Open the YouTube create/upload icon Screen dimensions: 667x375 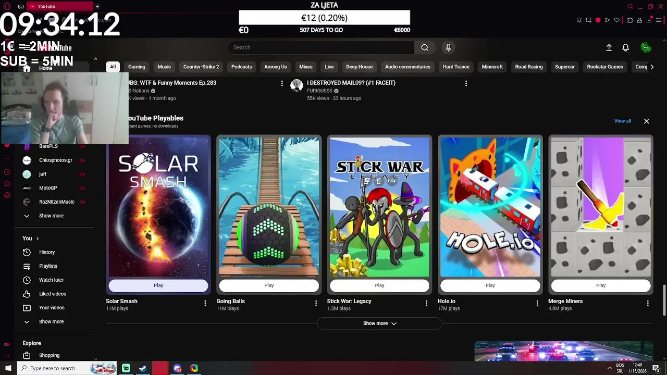(609, 47)
